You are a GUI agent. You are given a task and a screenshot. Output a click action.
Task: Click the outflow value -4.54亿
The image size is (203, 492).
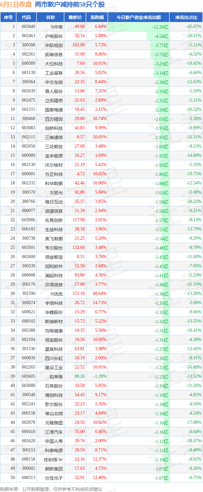click(x=161, y=36)
